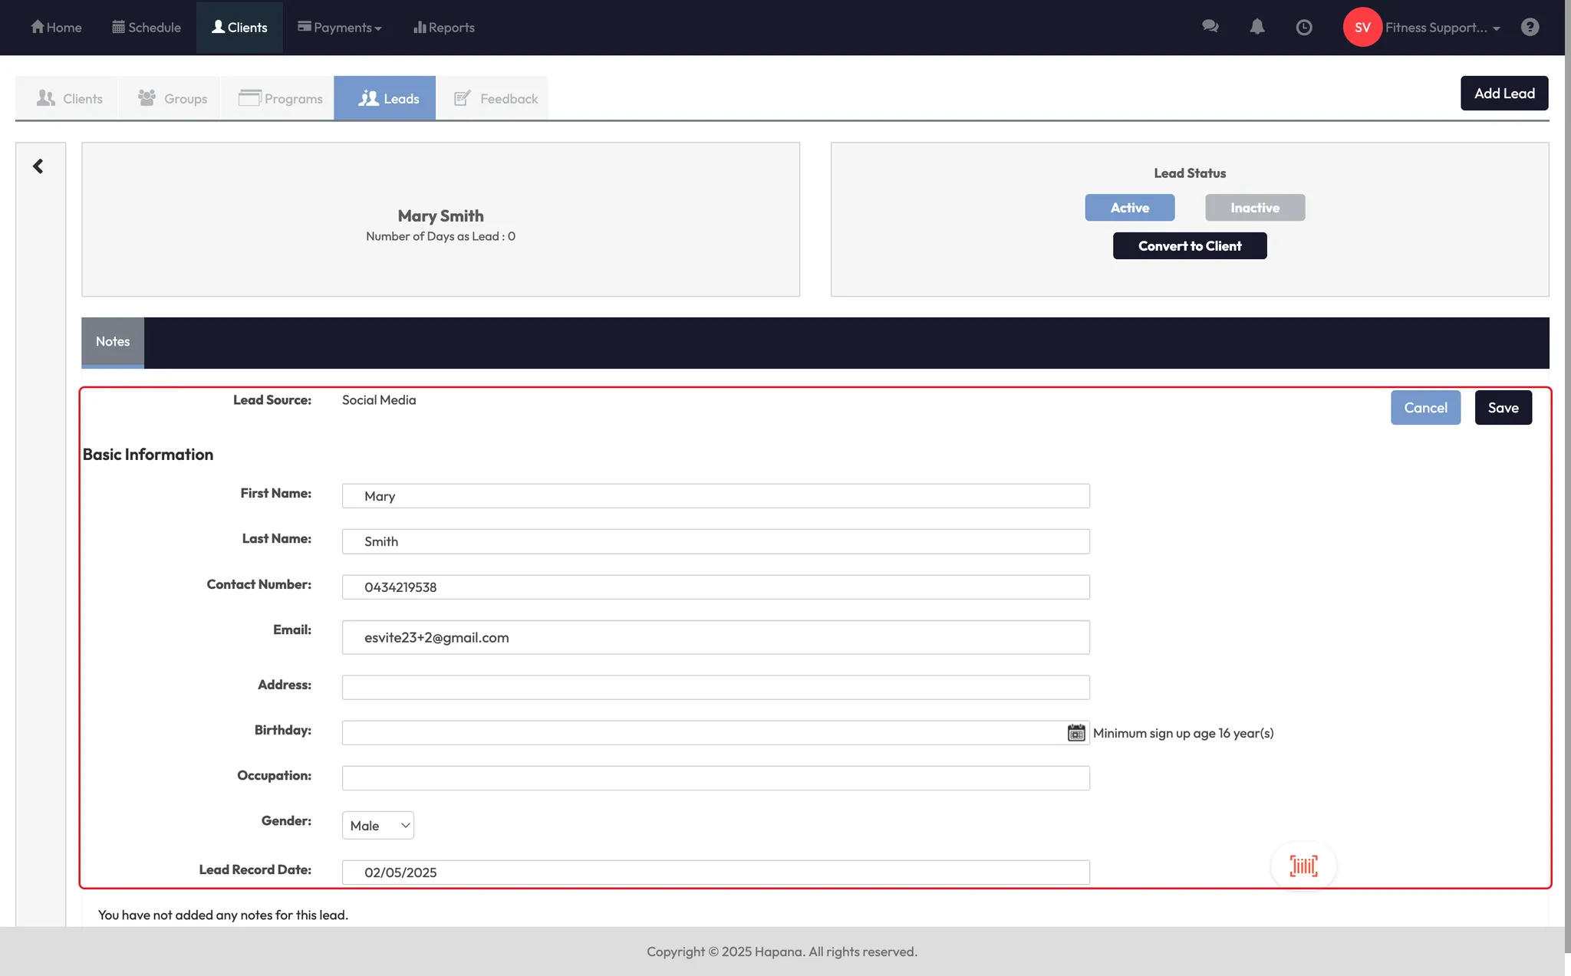The height and width of the screenshot is (976, 1571).
Task: Expand the Fitness Support account menu
Action: point(1442,28)
